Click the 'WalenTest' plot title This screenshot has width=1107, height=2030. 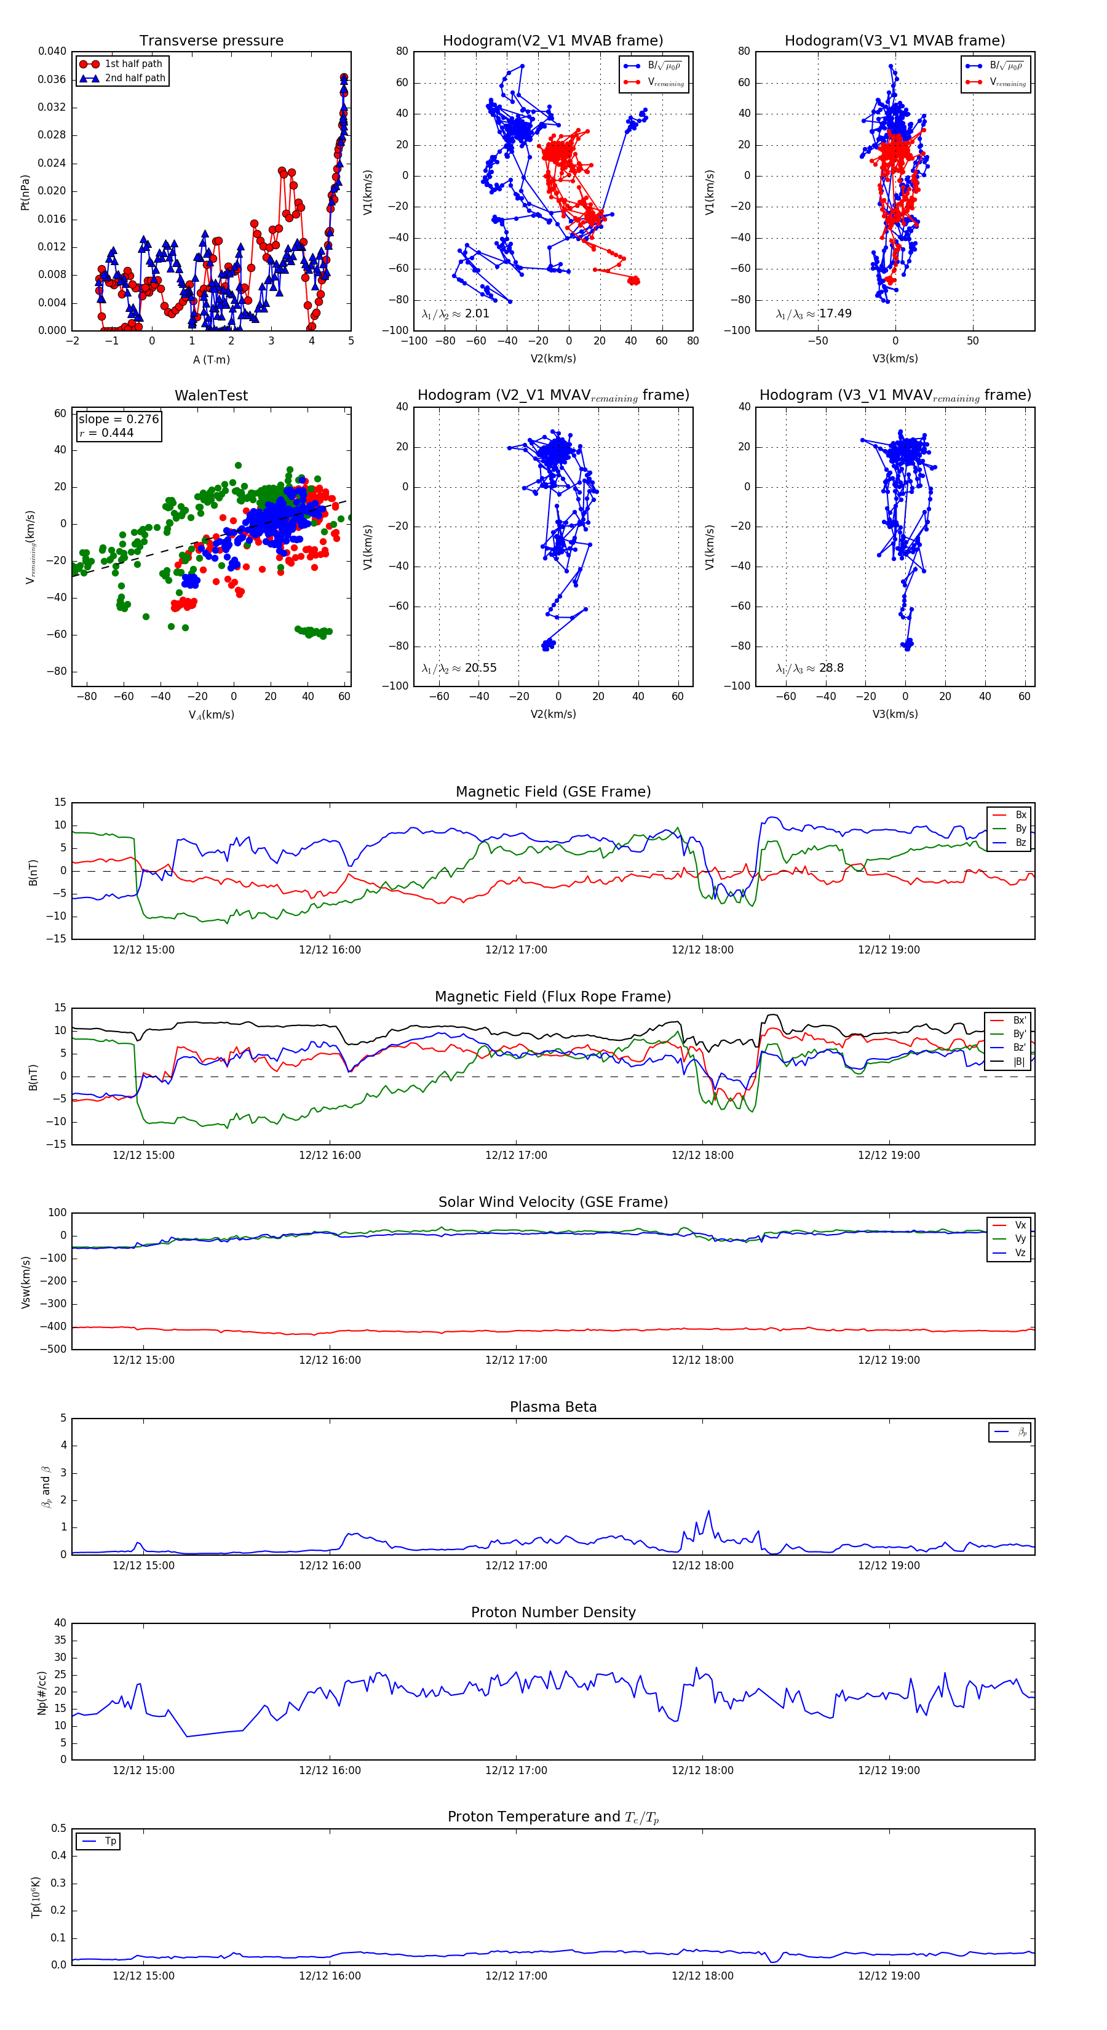pos(211,396)
